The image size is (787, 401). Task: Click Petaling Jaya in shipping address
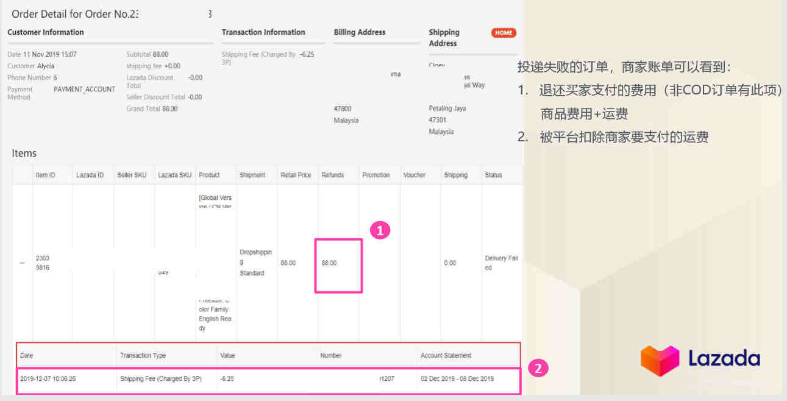click(447, 108)
